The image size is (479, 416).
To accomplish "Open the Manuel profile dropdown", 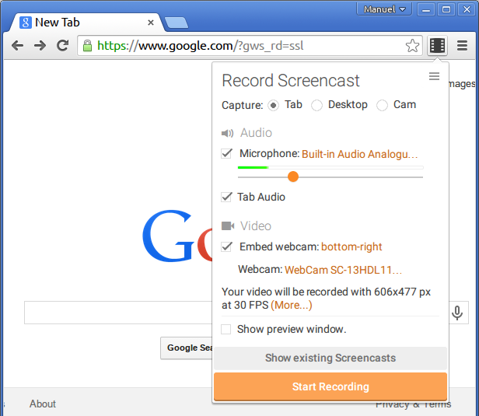I will point(384,9).
